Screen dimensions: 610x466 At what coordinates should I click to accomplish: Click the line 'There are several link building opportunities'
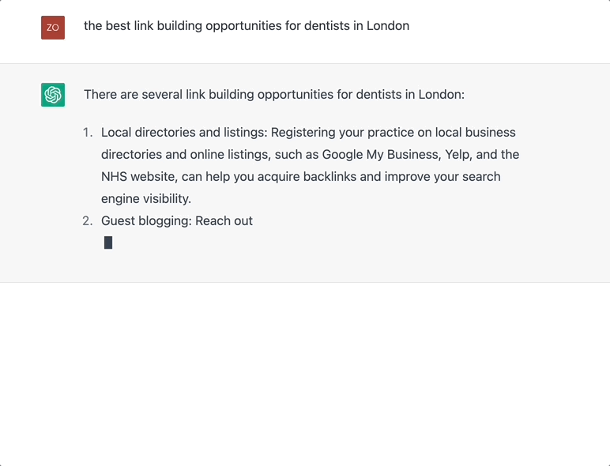(x=274, y=95)
